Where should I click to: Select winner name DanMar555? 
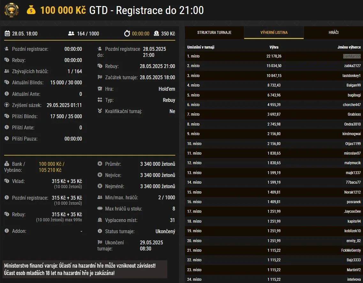[x=352, y=56]
